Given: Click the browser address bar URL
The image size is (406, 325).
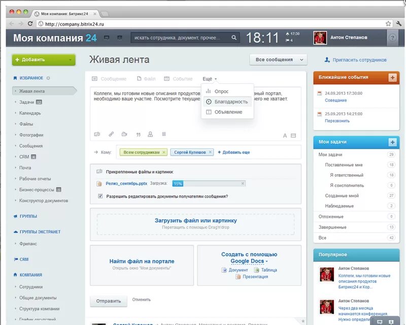Looking at the screenshot, I should pos(74,24).
